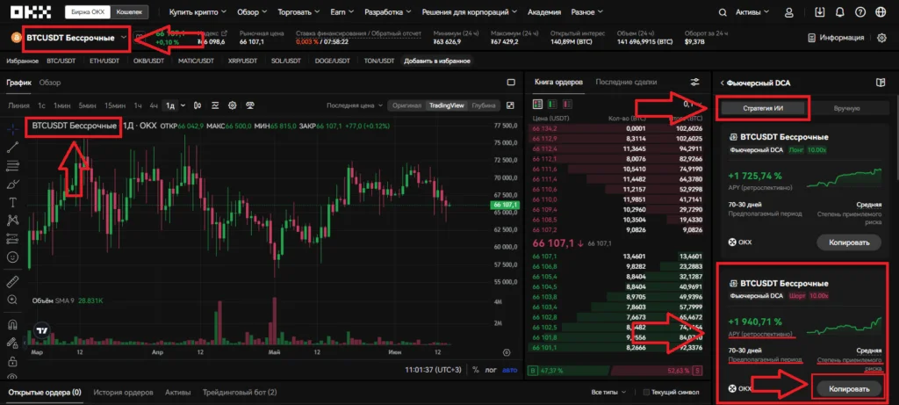Switch chart to TradingView mode
Image resolution: width=899 pixels, height=405 pixels.
point(448,105)
